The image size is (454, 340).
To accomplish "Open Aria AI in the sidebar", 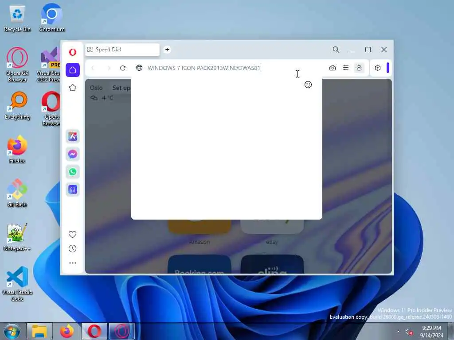I will [x=73, y=136].
